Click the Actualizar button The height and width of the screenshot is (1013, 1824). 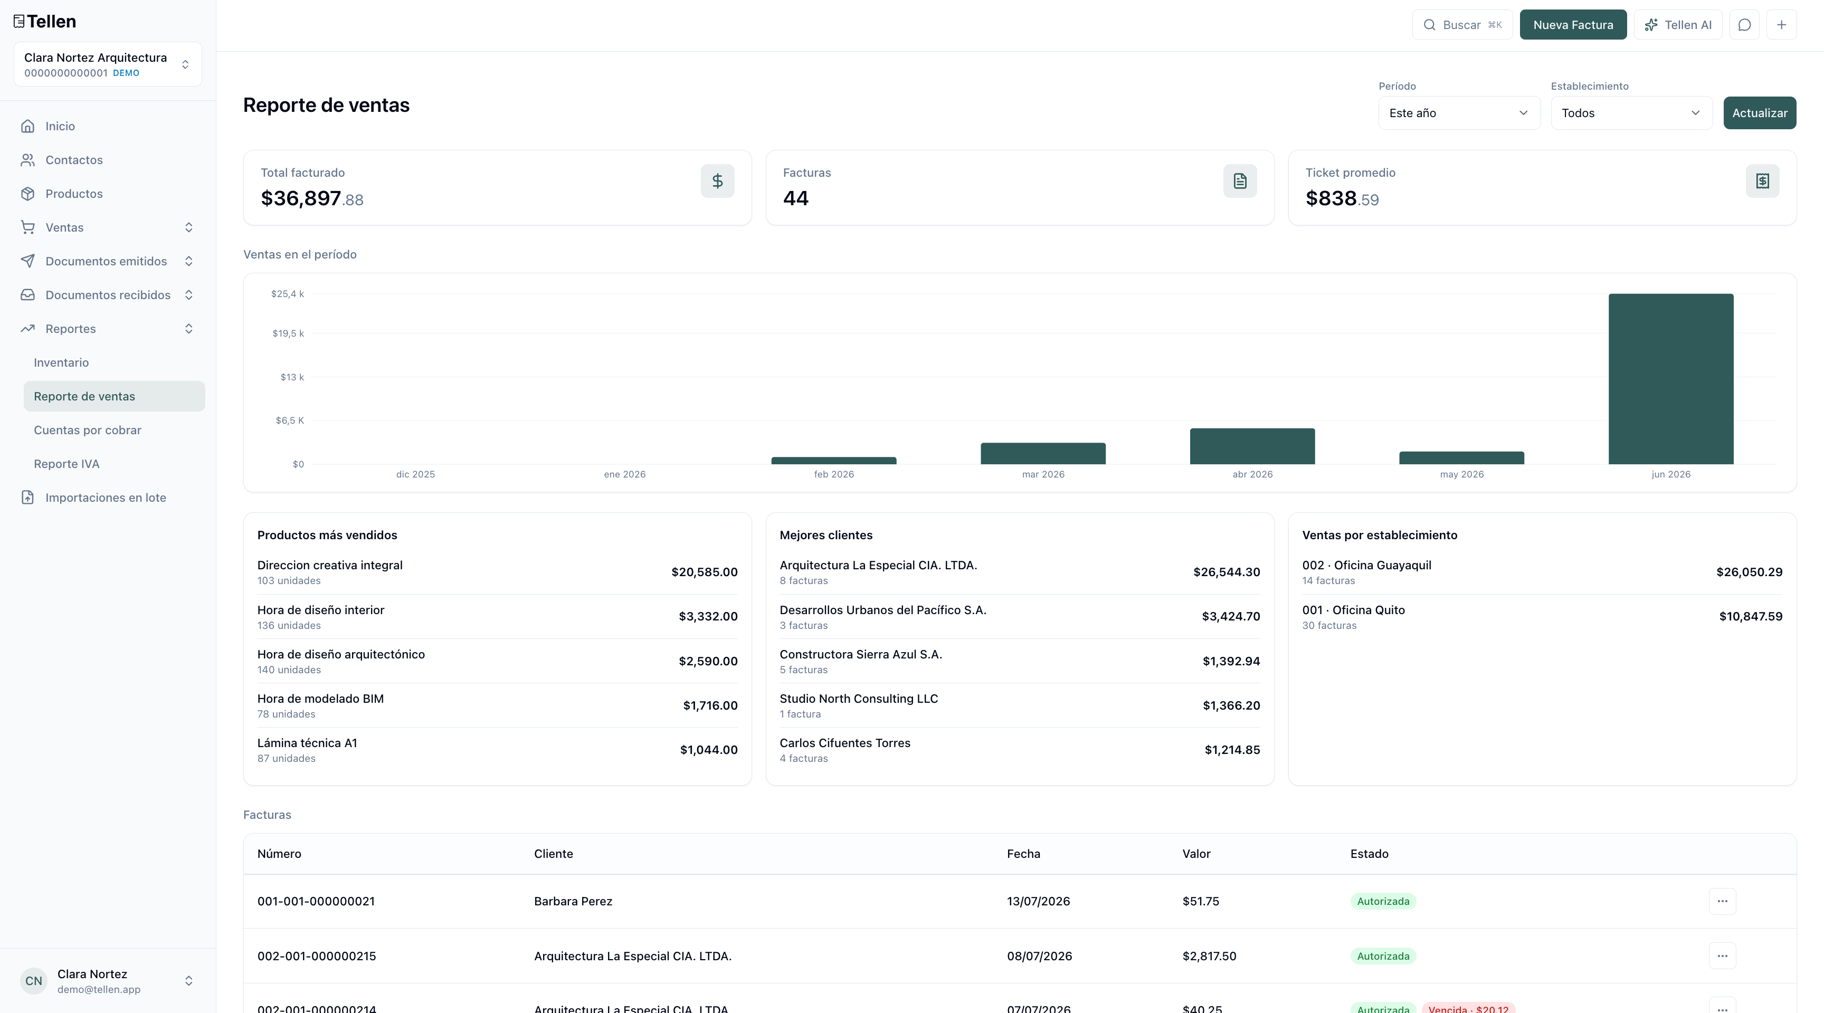coord(1759,113)
